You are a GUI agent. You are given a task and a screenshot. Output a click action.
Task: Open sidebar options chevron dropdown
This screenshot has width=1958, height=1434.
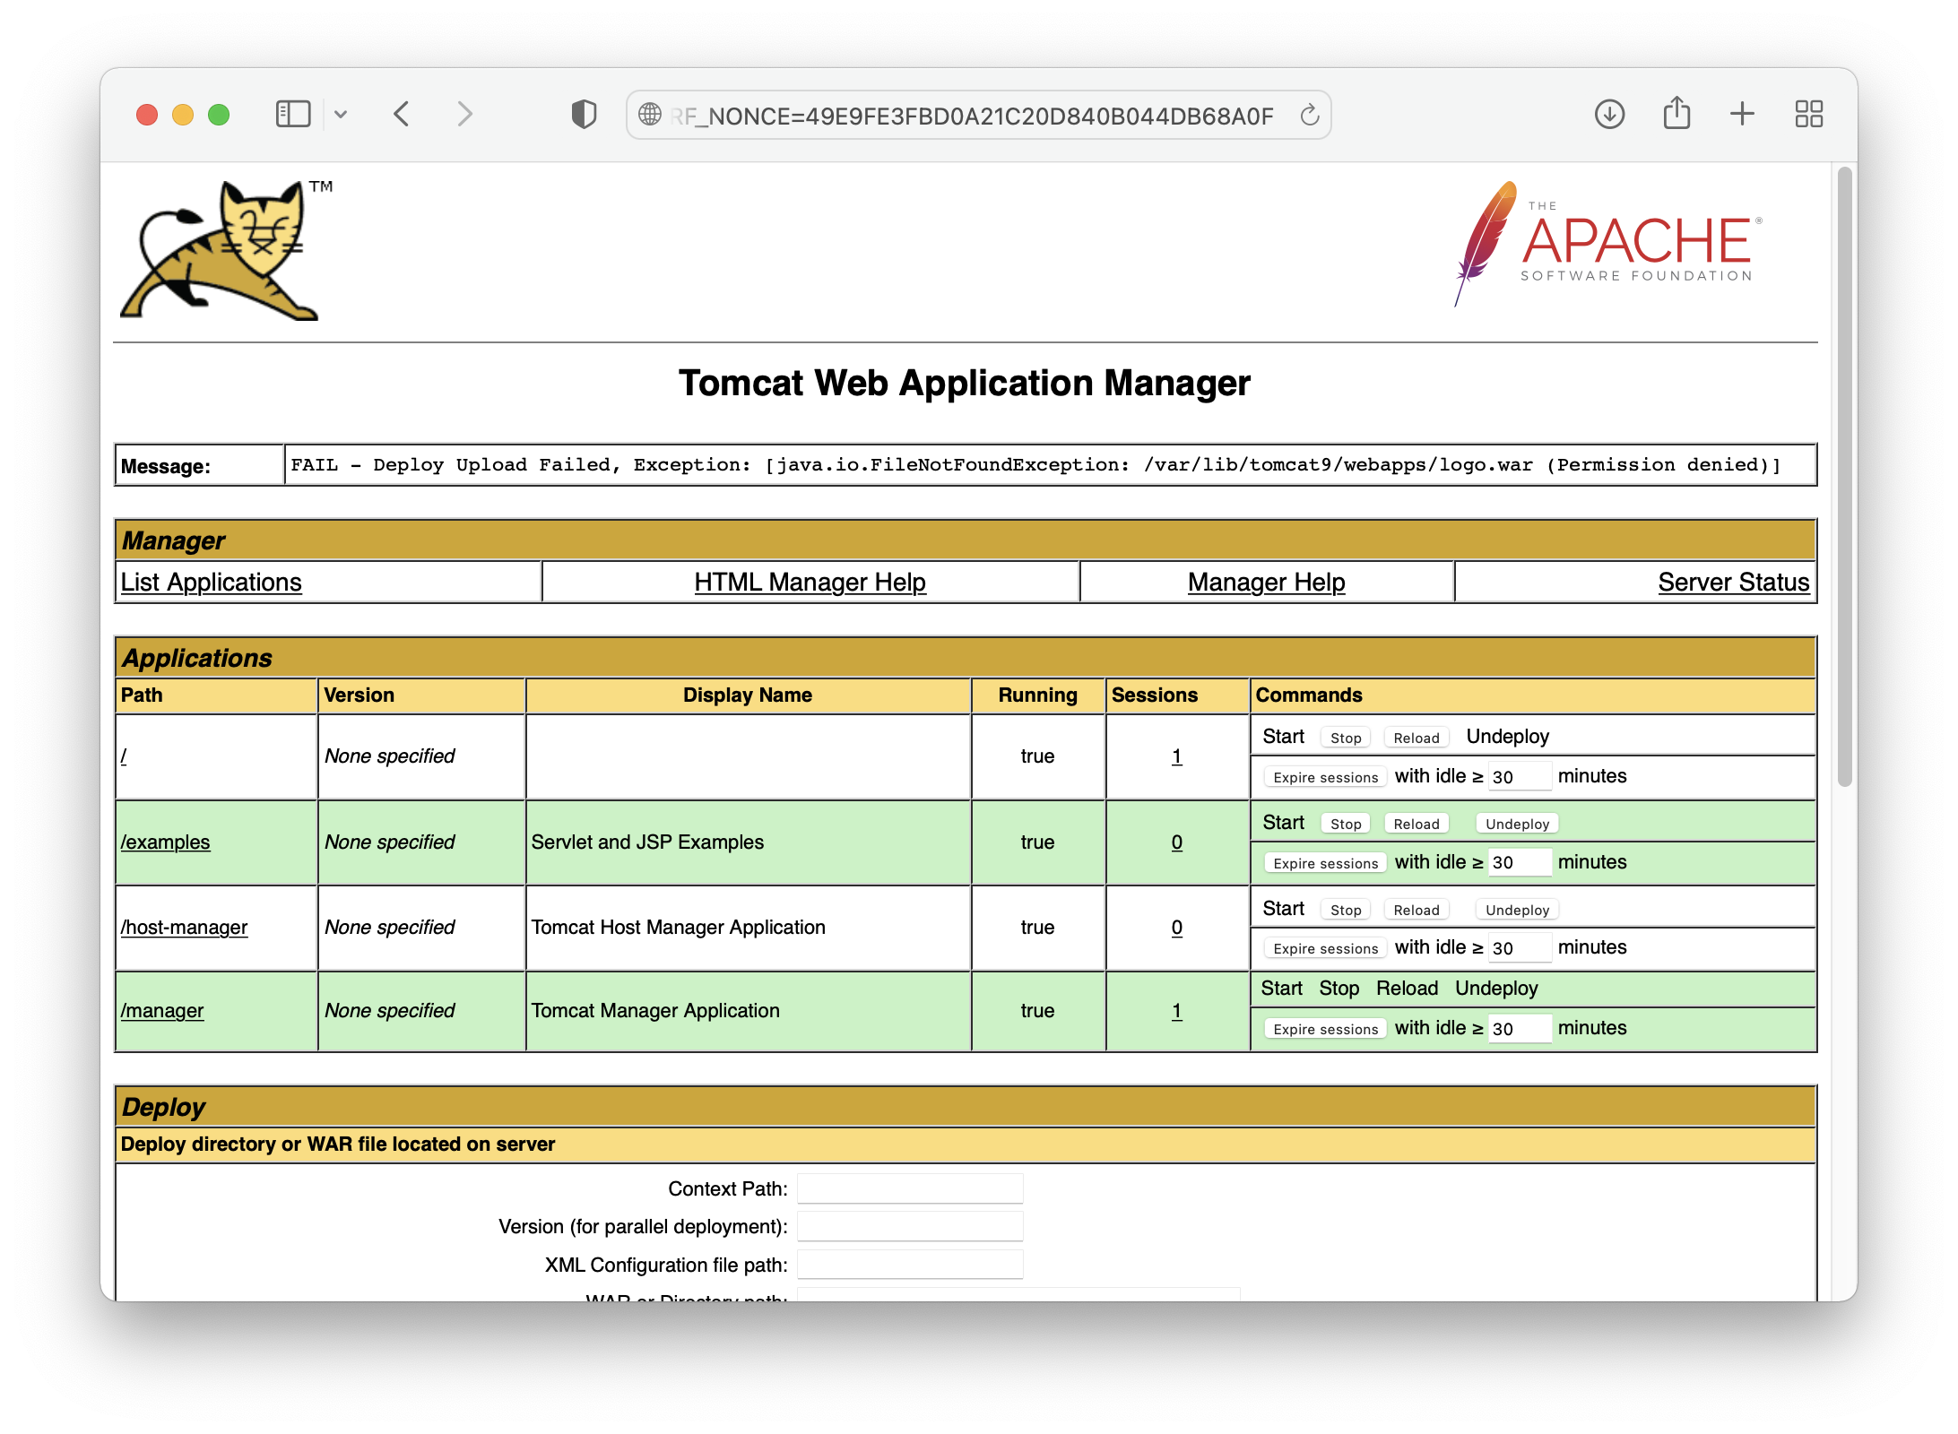[341, 114]
